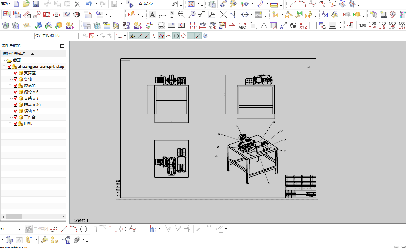
Task: Click inside the 查找命令 search field
Action: [x=155, y=4]
